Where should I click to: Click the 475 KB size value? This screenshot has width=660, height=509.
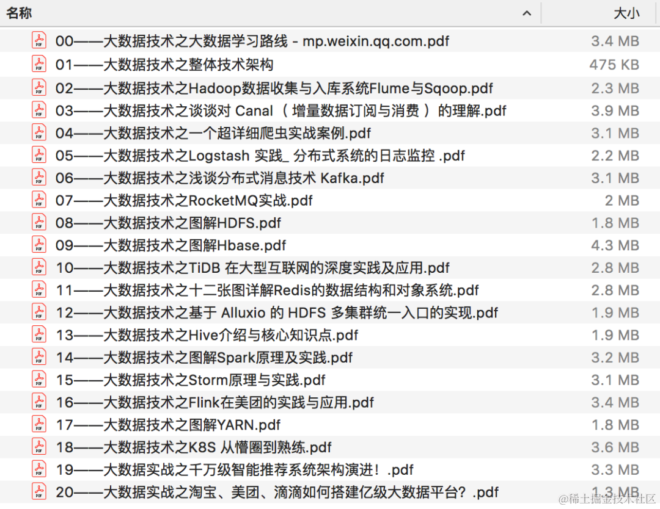click(614, 65)
